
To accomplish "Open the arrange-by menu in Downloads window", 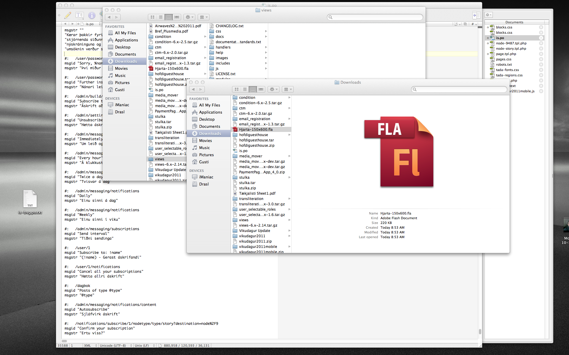I will tap(288, 89).
